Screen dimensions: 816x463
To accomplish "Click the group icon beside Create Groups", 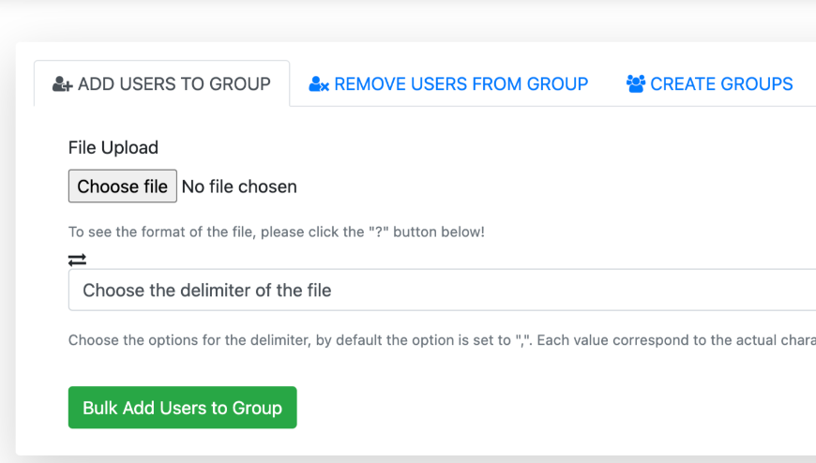I will pyautogui.click(x=636, y=84).
